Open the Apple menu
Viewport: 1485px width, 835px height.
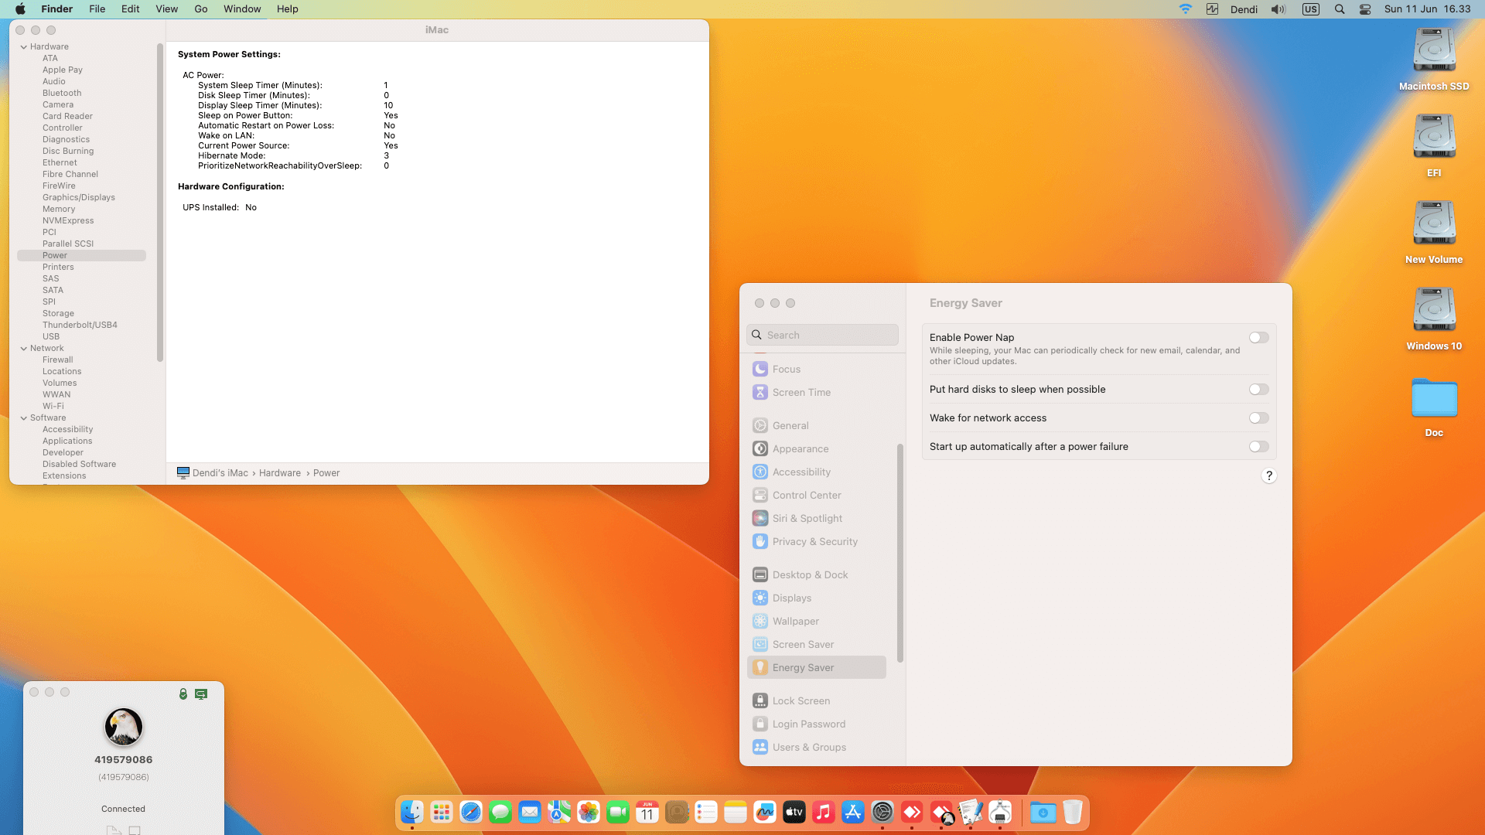20,9
